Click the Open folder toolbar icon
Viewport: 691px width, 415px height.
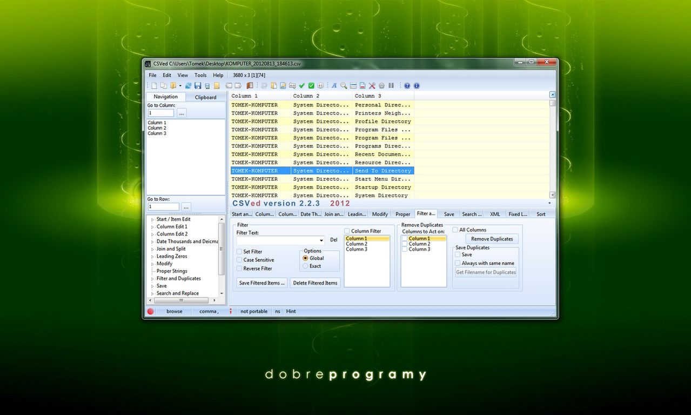(173, 85)
